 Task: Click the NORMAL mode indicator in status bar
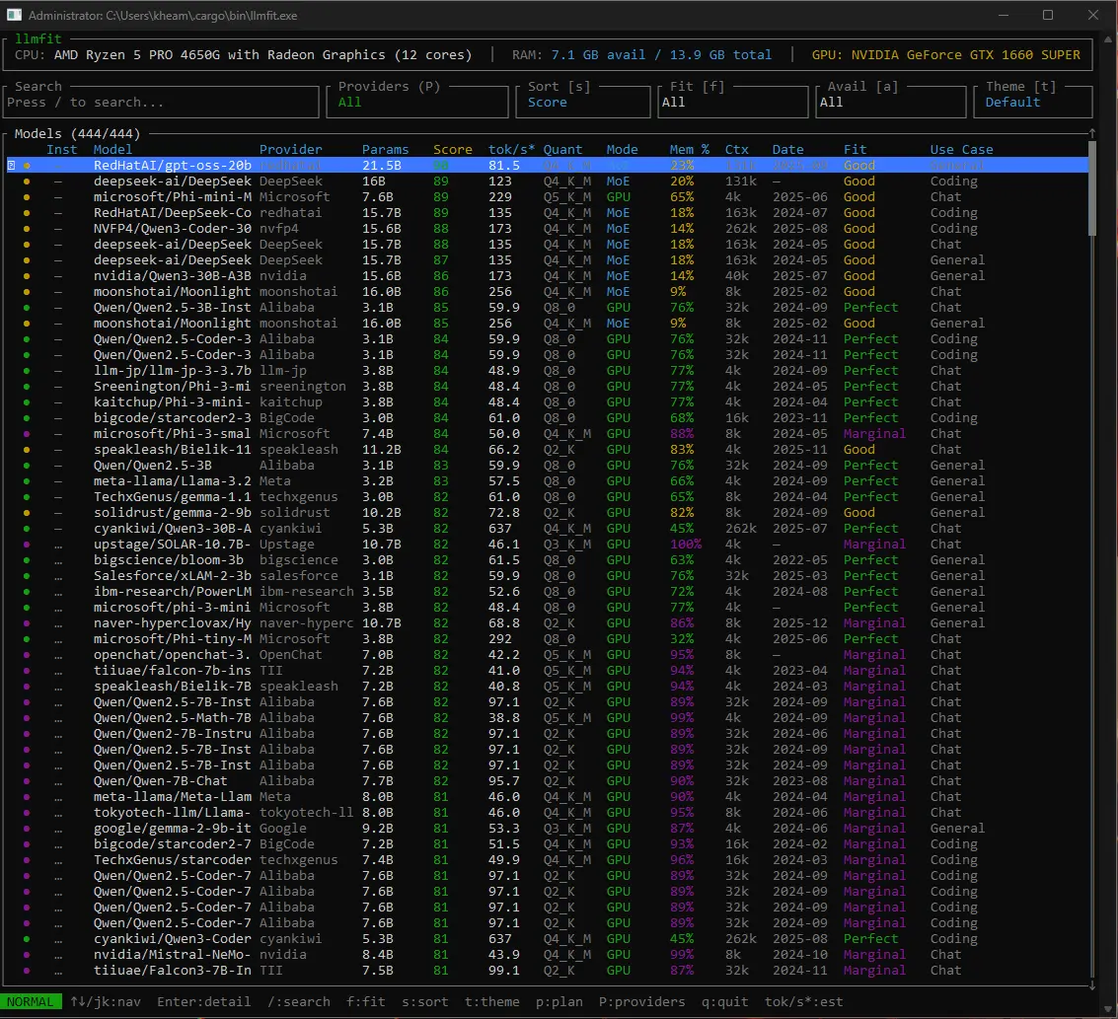tap(31, 1002)
